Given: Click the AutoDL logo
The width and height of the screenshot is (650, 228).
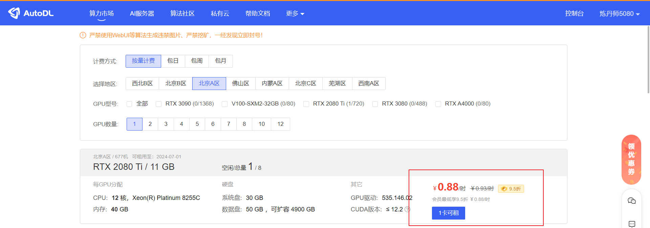Looking at the screenshot, I should coord(31,13).
